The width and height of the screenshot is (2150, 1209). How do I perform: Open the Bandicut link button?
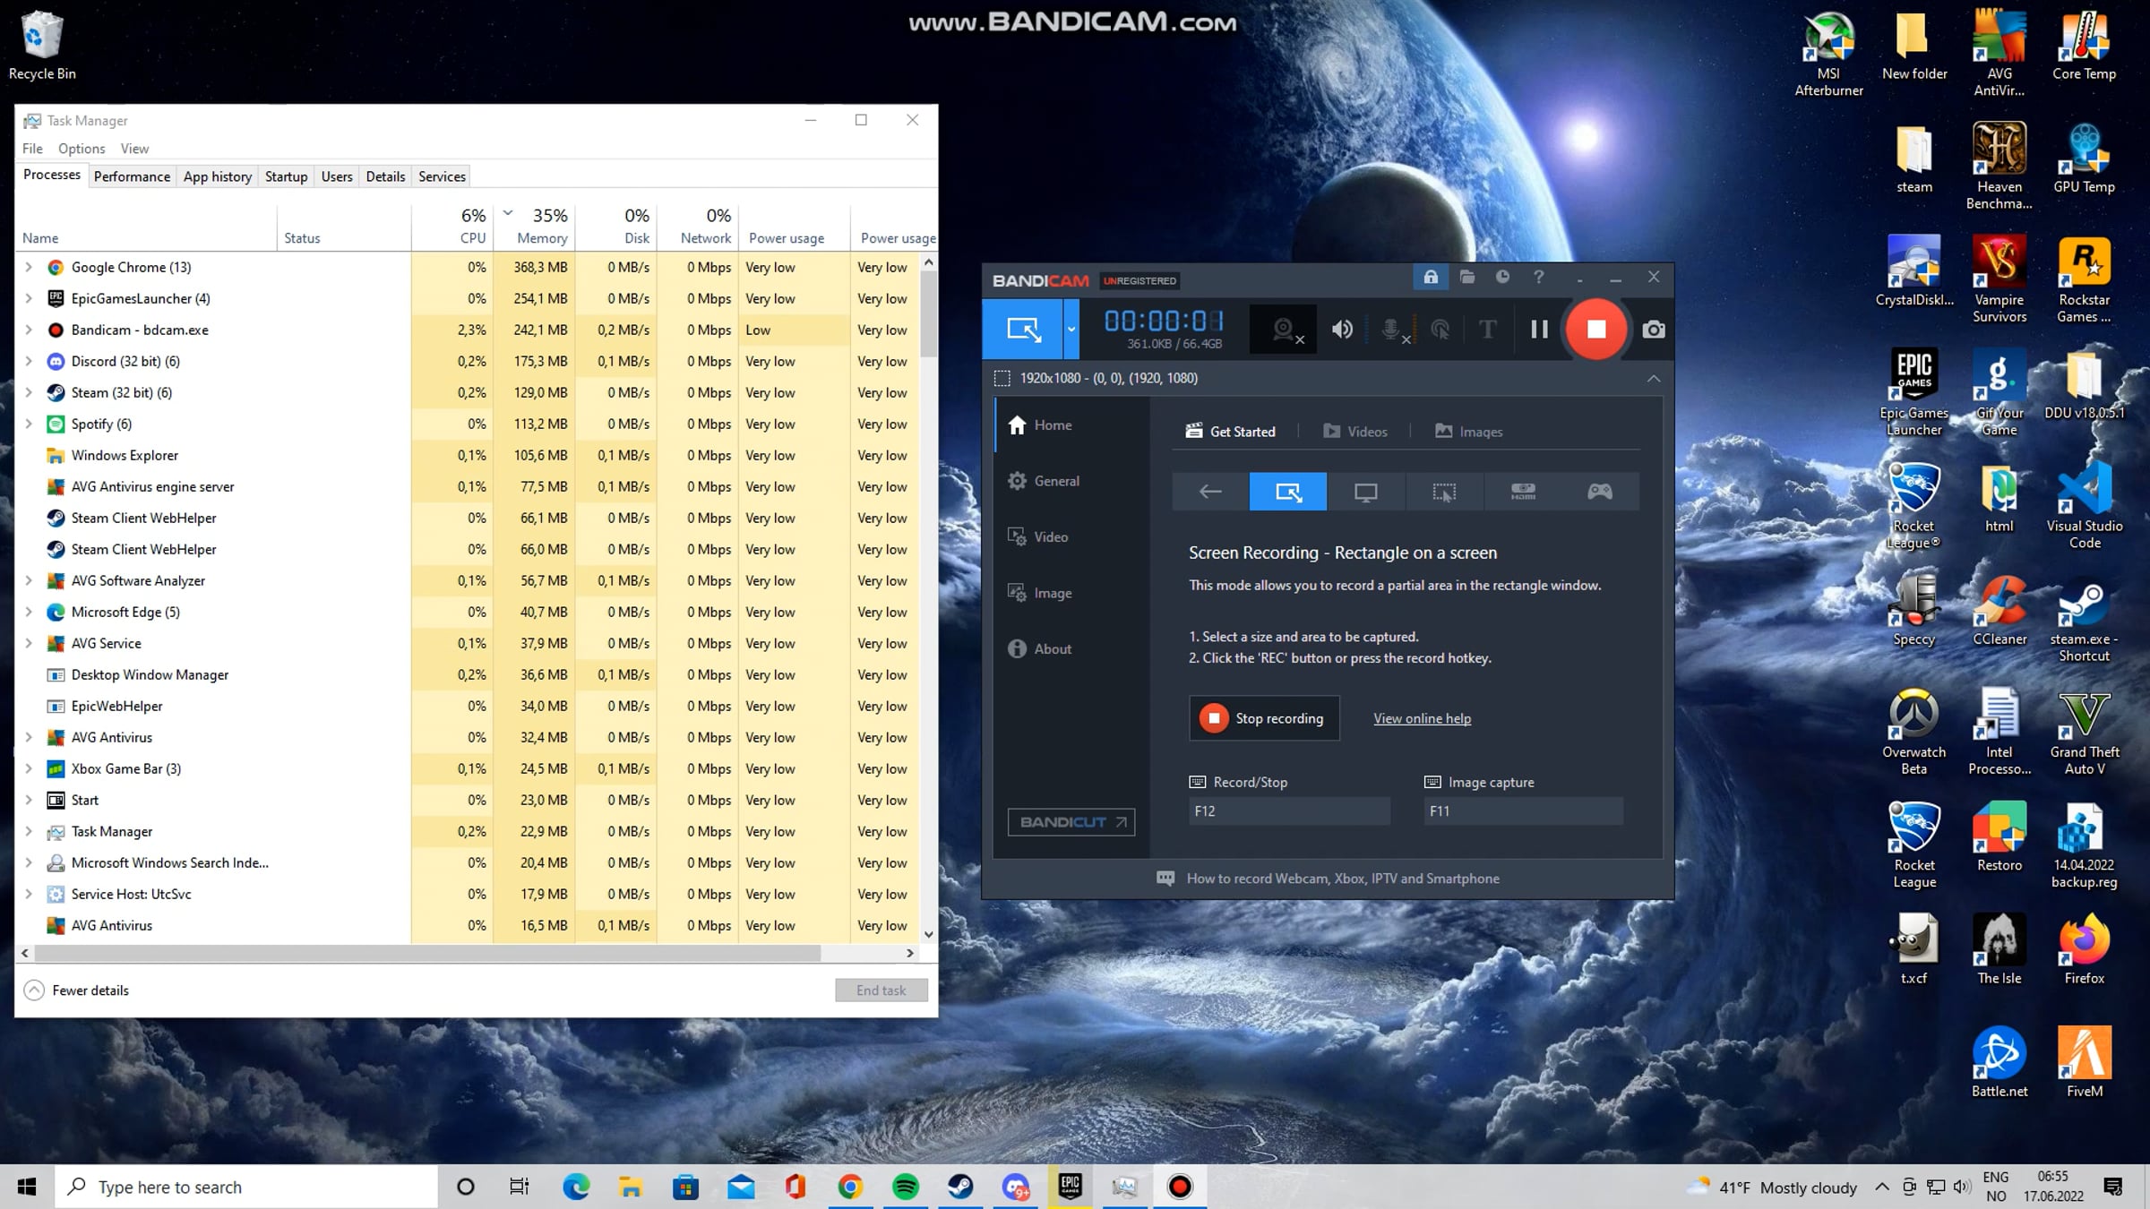(x=1071, y=822)
